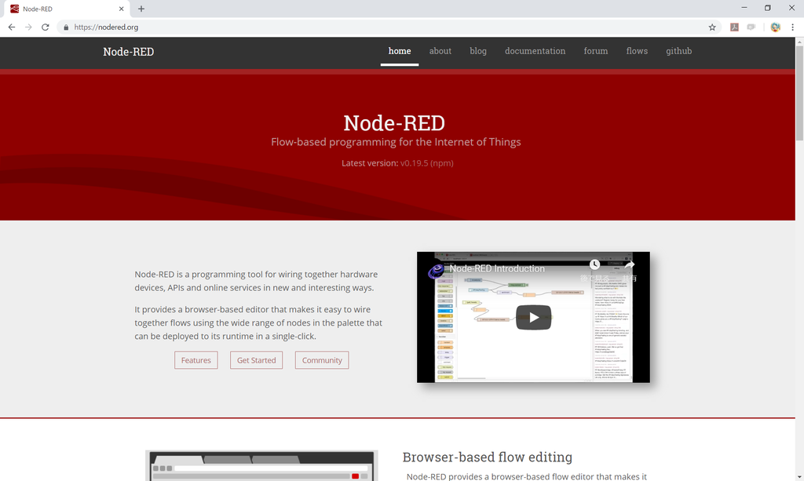This screenshot has height=481, width=804.
Task: Browse the flows library
Action: 637,51
